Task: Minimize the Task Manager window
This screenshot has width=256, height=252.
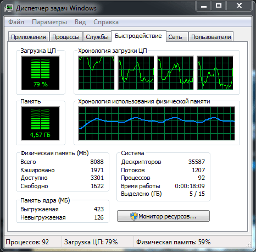Action: coord(204,6)
